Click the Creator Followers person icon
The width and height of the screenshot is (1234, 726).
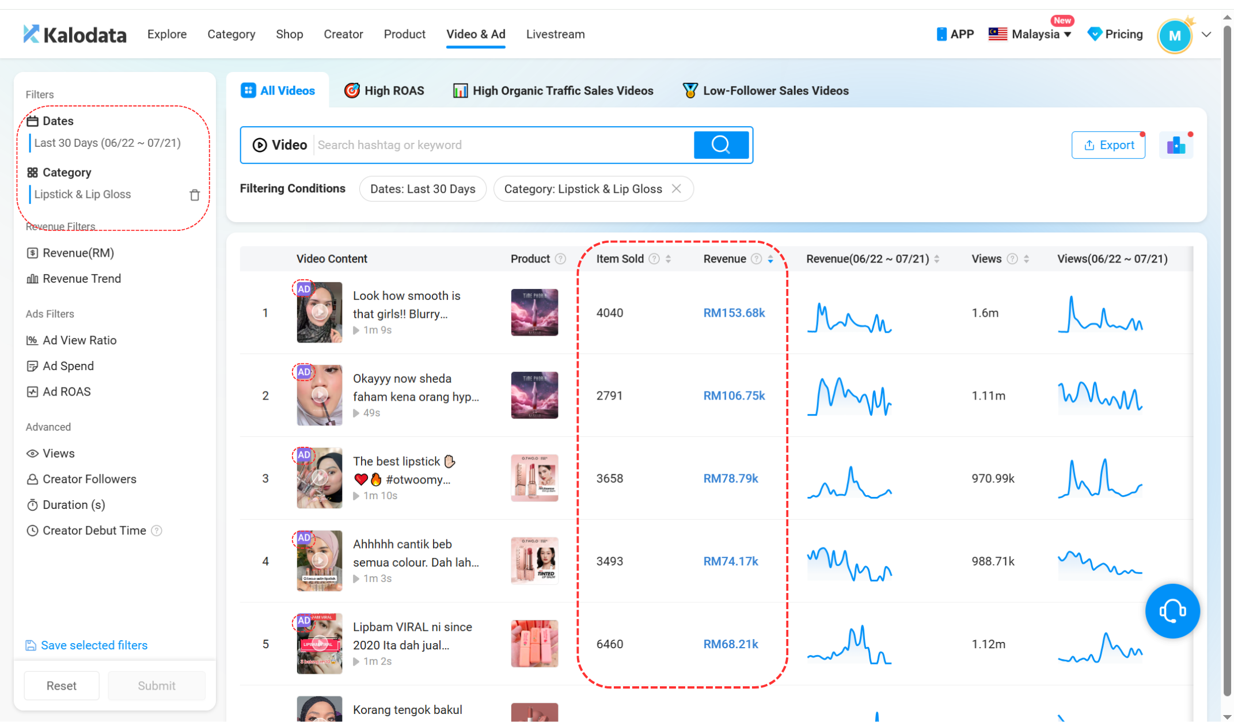tap(32, 479)
